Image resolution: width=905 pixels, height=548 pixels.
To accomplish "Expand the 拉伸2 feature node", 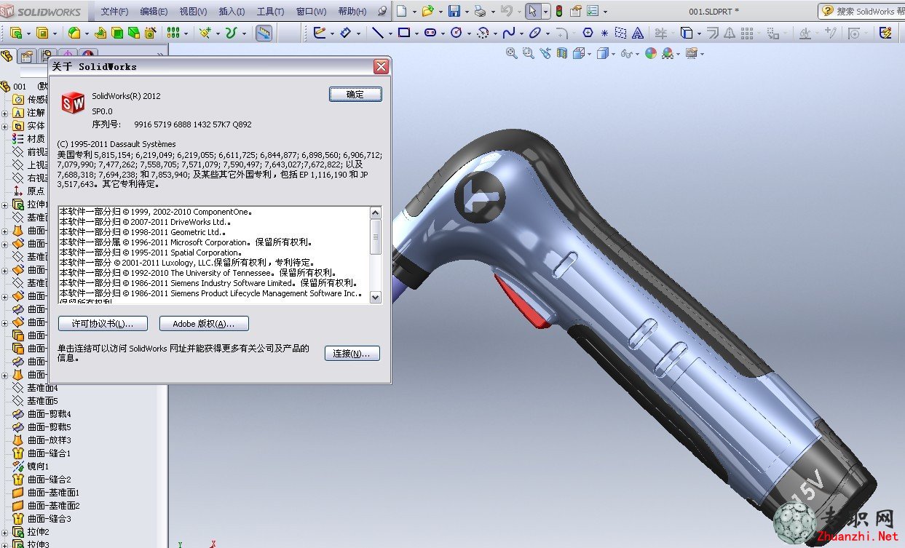I will (x=4, y=532).
